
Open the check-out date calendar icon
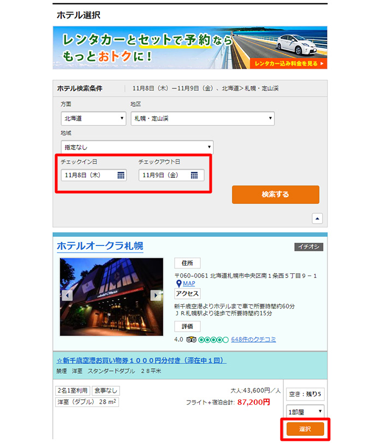click(x=194, y=175)
